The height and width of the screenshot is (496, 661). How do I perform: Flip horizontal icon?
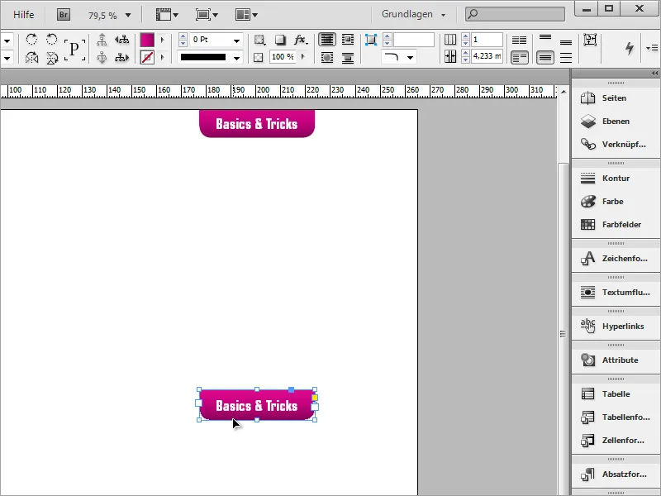[x=31, y=57]
